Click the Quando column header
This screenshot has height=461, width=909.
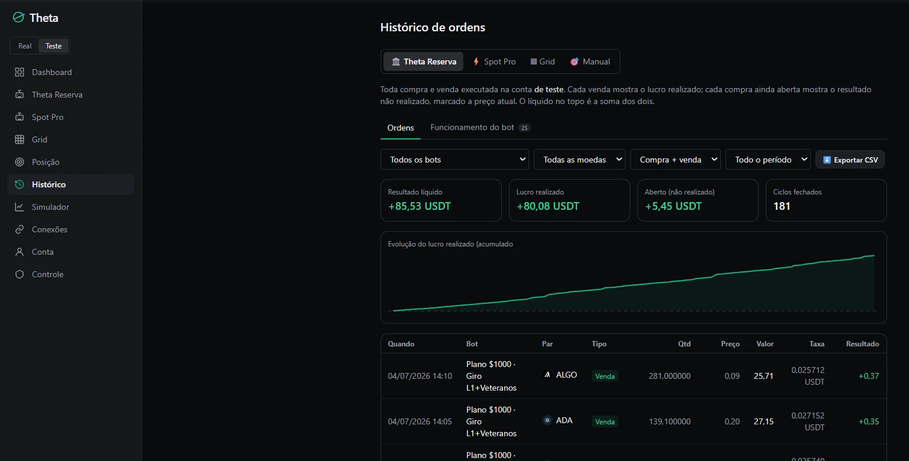click(x=401, y=344)
